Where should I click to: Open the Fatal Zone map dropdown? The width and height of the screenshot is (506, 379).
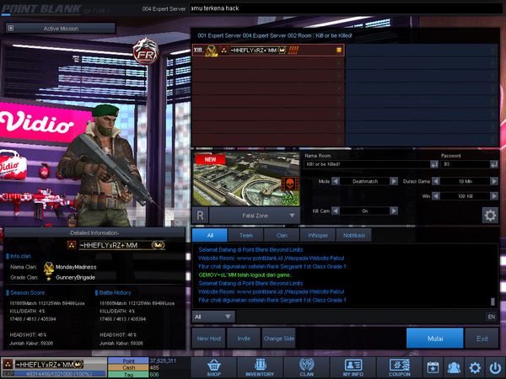click(255, 216)
